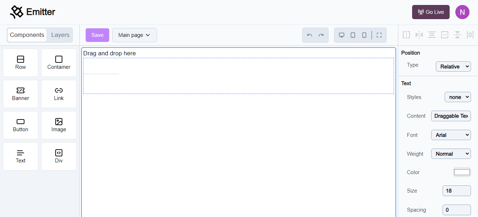Click the Save button
Viewport: 478px width, 217px height.
tap(97, 35)
